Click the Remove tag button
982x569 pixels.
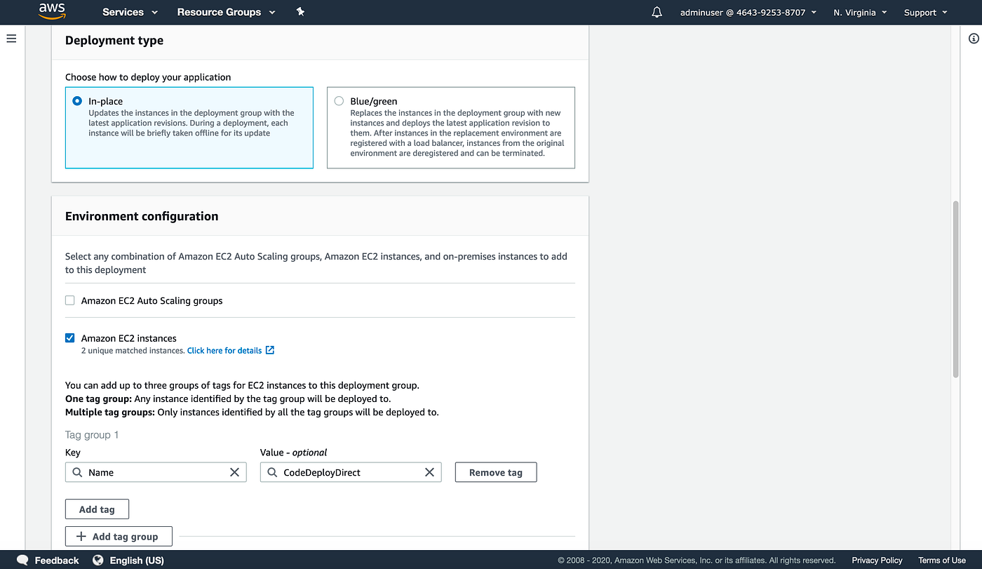tap(495, 472)
